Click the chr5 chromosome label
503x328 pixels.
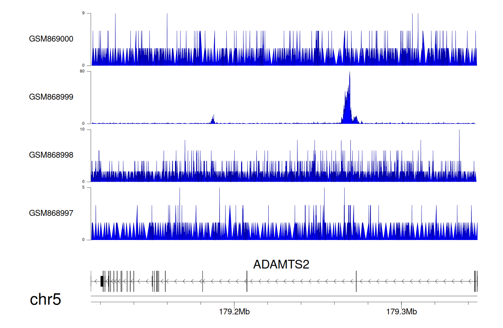pyautogui.click(x=45, y=299)
